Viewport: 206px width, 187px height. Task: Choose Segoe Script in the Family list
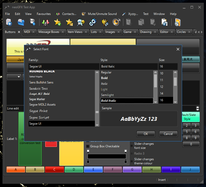click(x=39, y=117)
